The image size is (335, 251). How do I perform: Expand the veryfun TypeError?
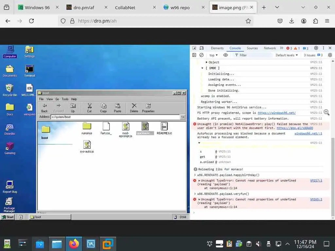point(199,199)
